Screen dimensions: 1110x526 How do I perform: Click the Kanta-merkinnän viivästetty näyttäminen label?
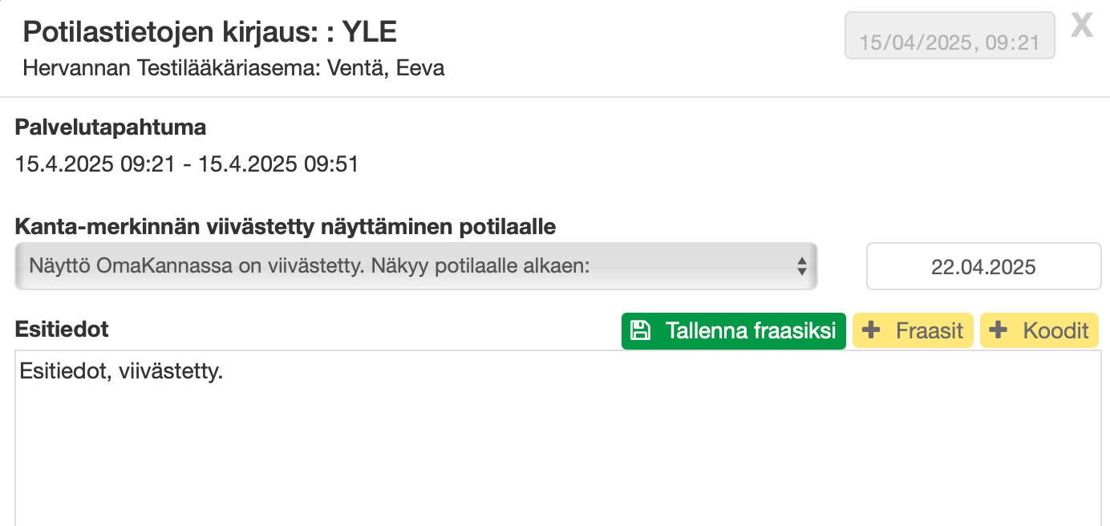[286, 227]
